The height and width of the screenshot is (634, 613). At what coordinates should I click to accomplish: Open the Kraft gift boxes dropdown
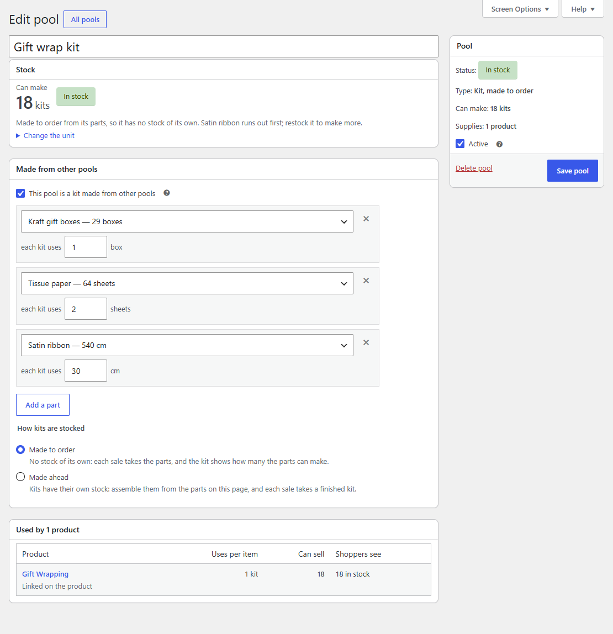[x=187, y=221]
